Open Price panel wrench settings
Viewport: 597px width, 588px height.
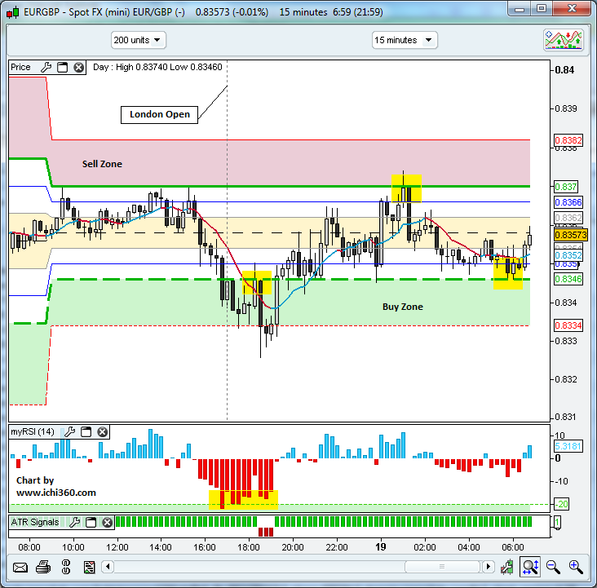(x=46, y=68)
